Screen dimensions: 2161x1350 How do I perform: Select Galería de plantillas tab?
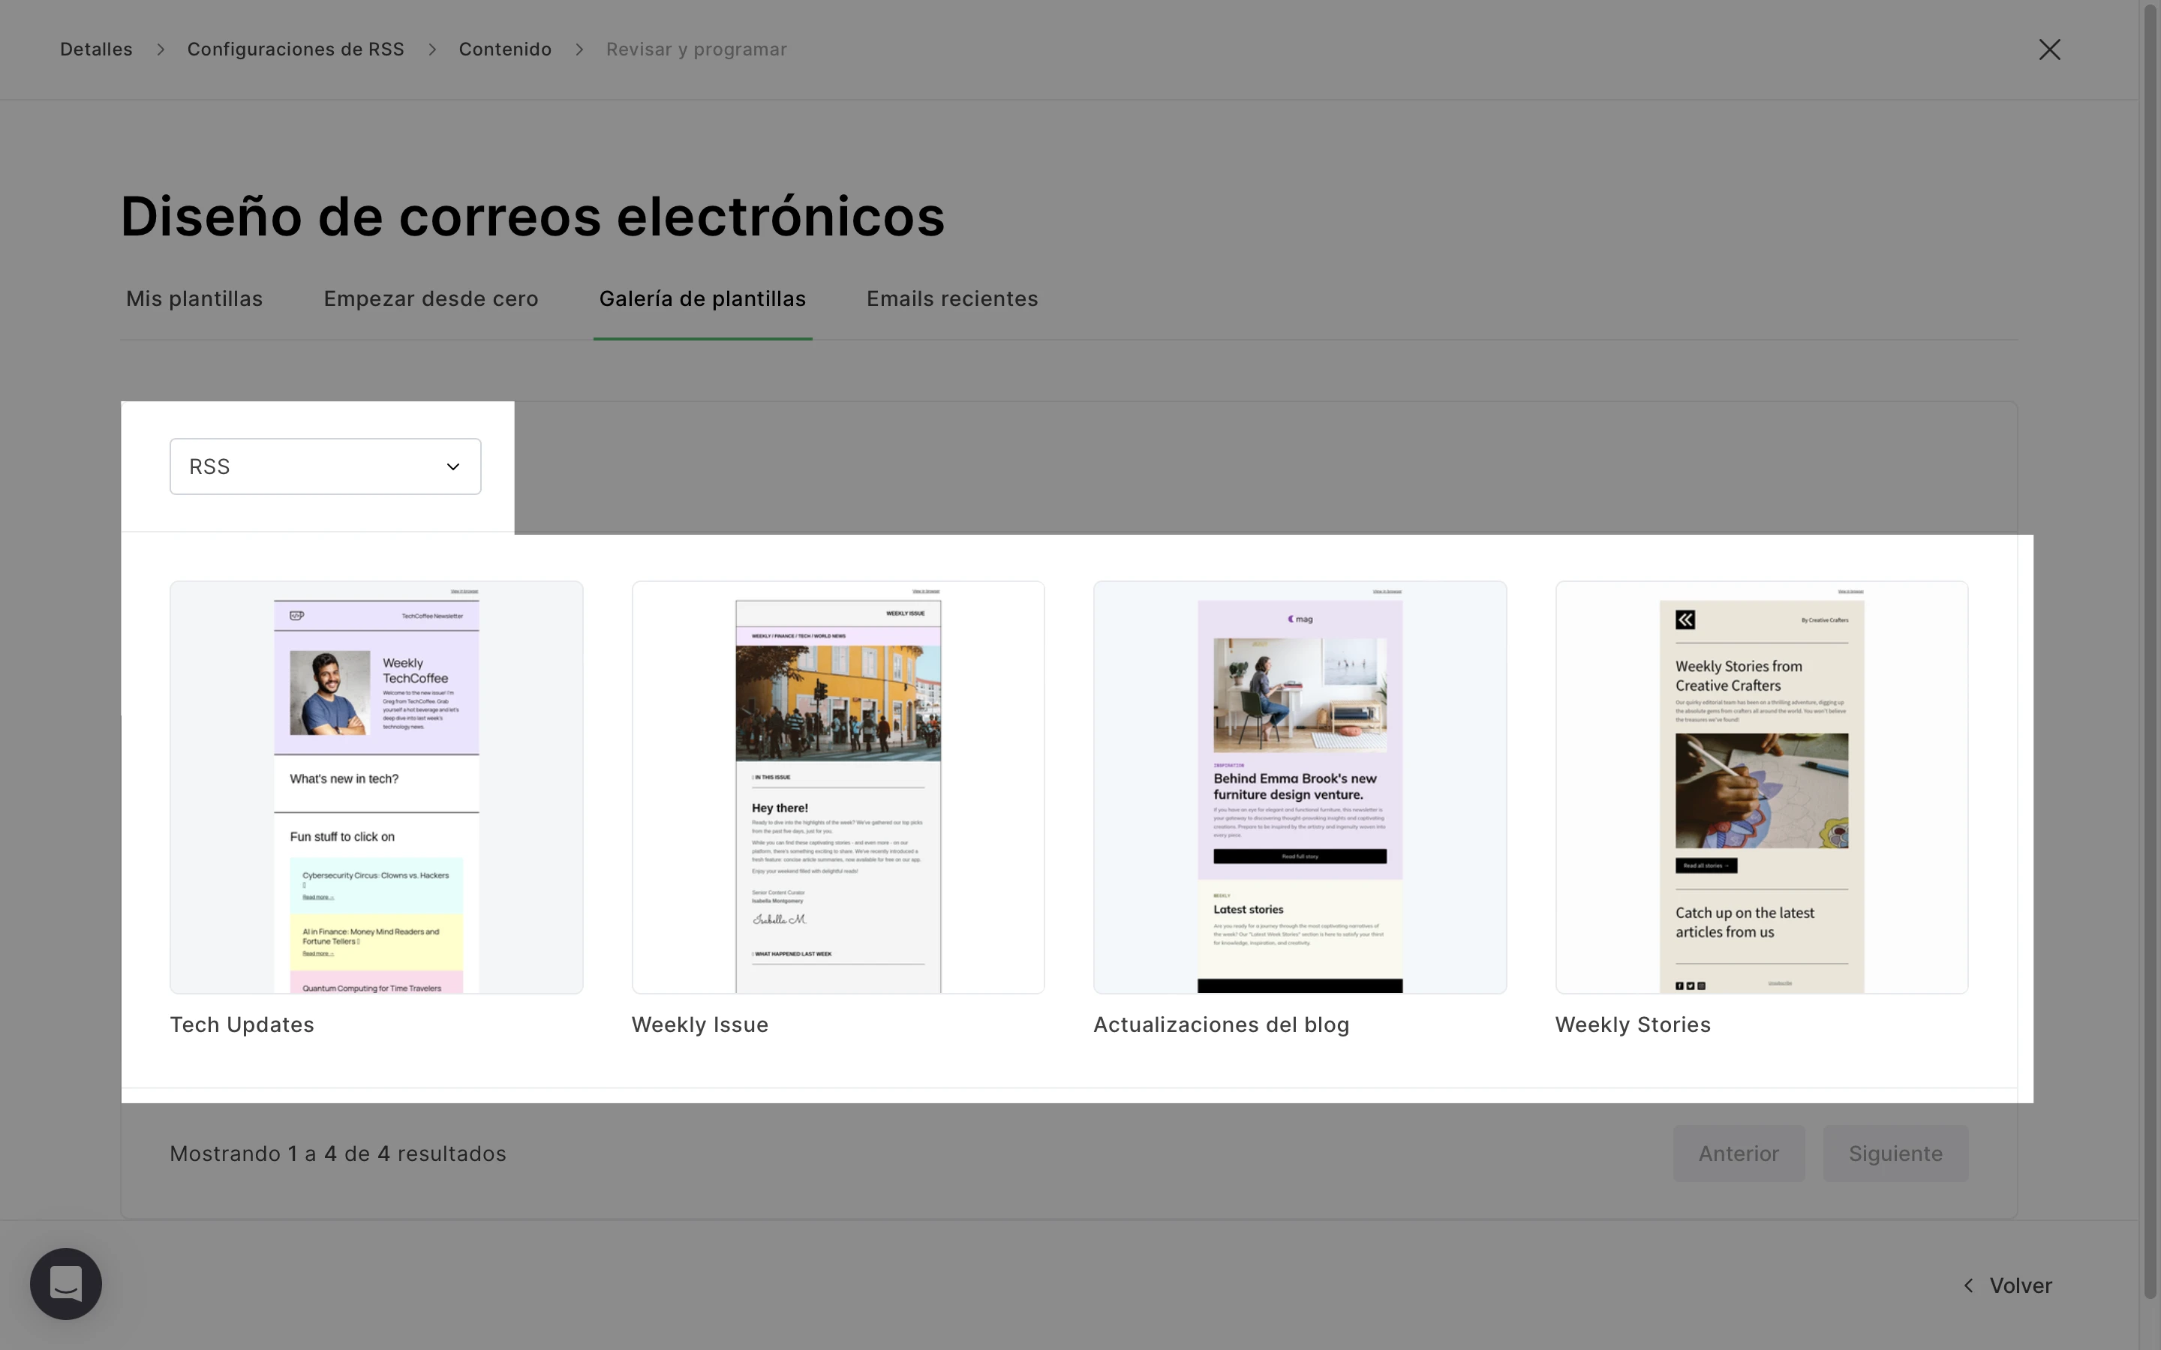click(702, 299)
